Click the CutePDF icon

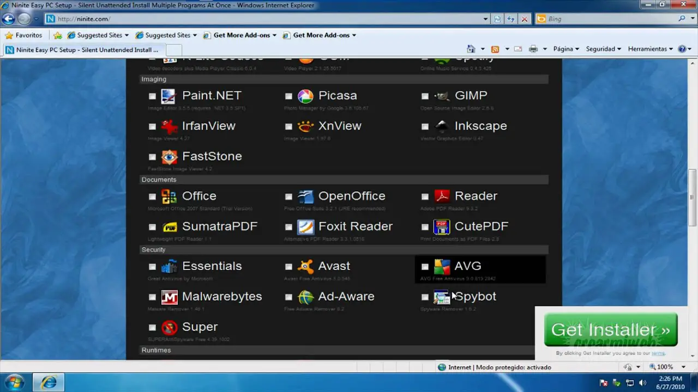[x=442, y=227]
